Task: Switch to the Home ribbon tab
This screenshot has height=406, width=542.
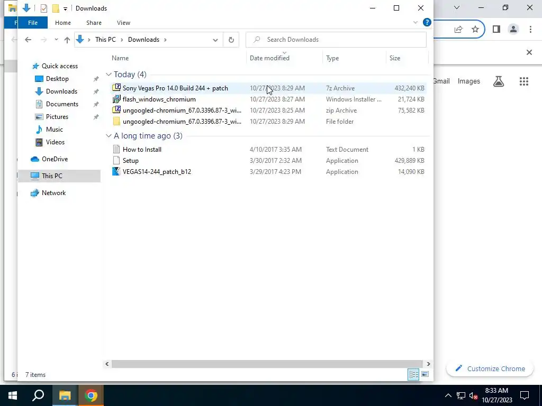Action: pos(63,23)
